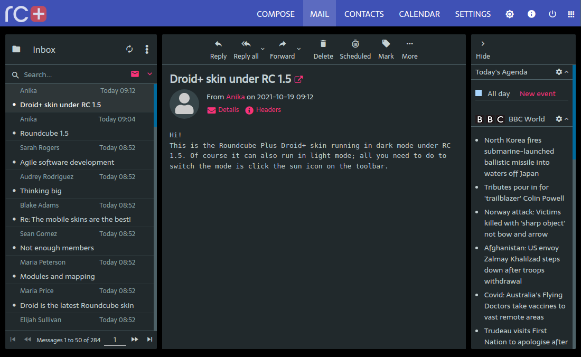This screenshot has width=581, height=357.
Task: Expand Reply all options dropdown arrow
Action: tap(263, 49)
